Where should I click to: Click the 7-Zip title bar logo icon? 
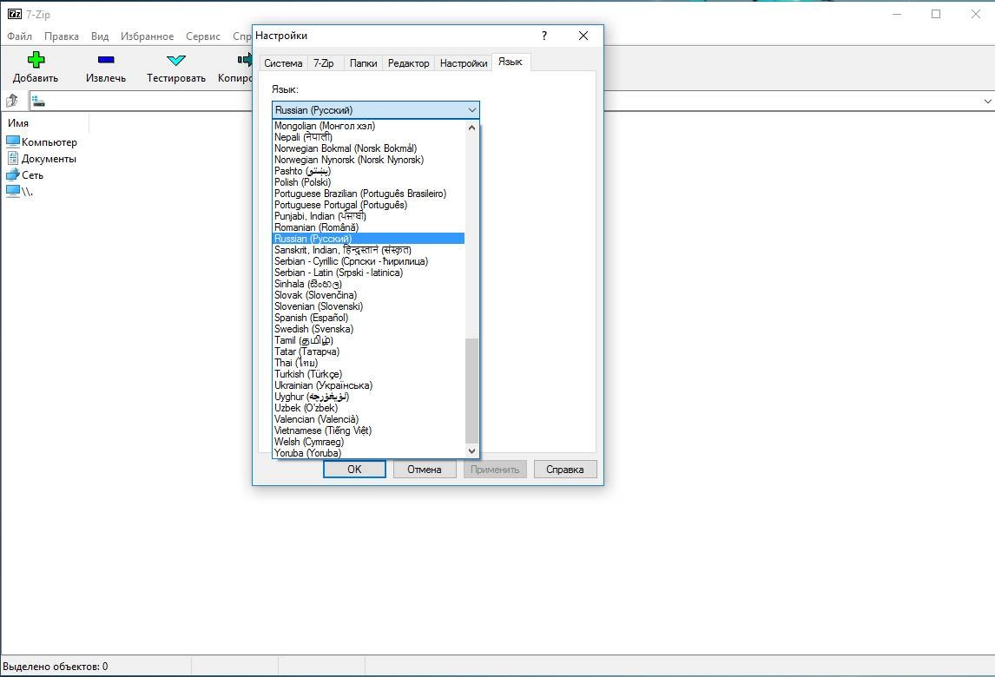(14, 14)
